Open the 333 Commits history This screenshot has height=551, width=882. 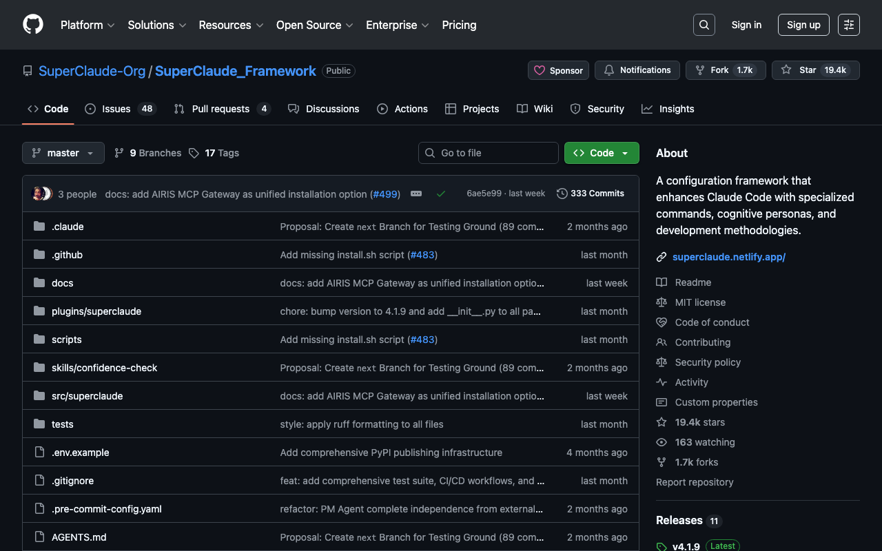(x=591, y=194)
